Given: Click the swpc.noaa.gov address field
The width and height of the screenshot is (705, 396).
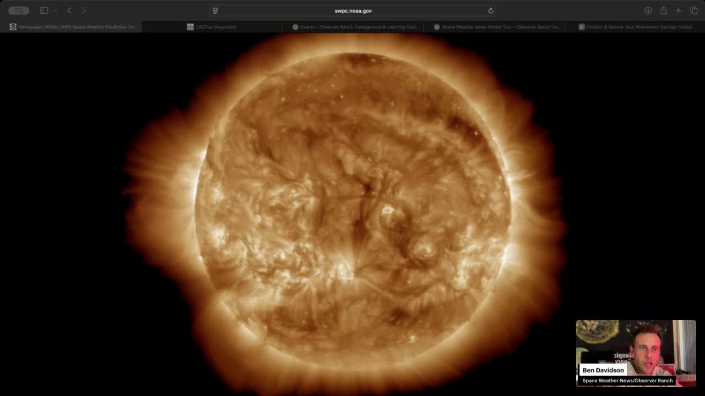Looking at the screenshot, I should 353,10.
